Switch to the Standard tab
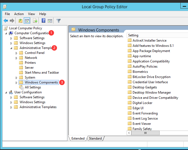This screenshot has width=188, height=150. pos(95,139)
